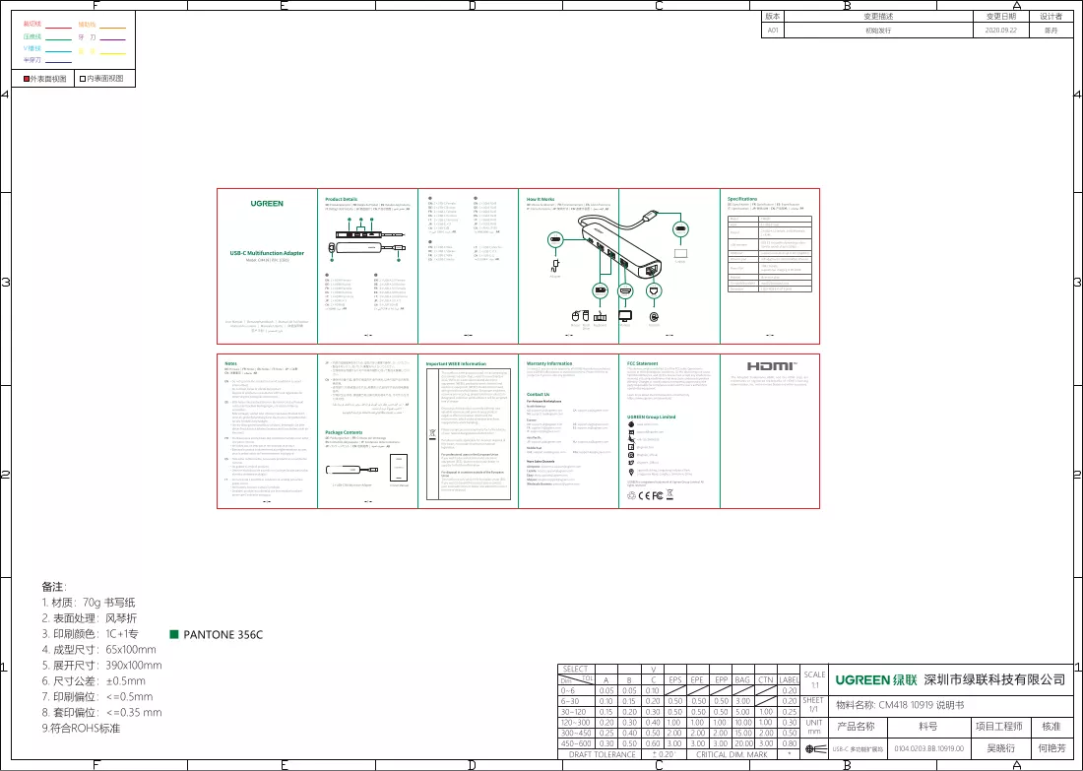
Task: Click the "USB-C Multifunction Adapter" title
Action: [267, 253]
